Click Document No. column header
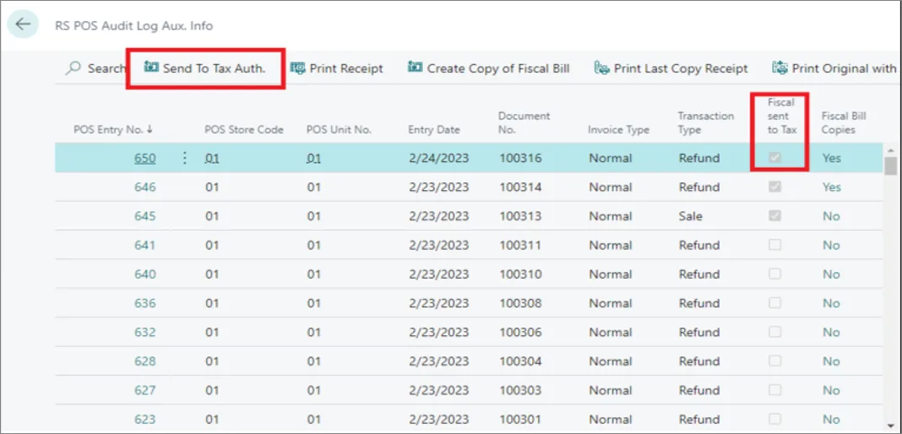The width and height of the screenshot is (902, 434). tap(524, 123)
